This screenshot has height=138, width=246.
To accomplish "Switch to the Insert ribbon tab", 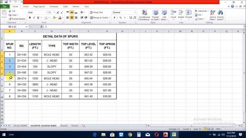I will 26,7.
